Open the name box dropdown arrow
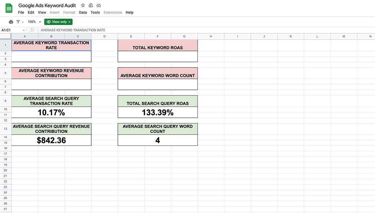This screenshot has height=213, width=375. click(x=24, y=30)
